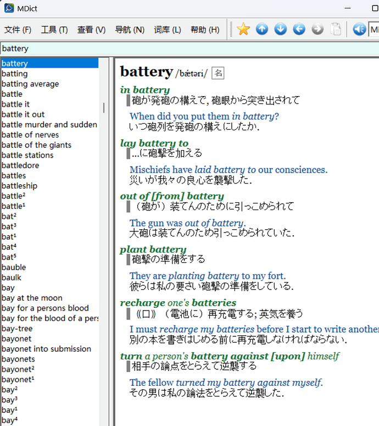Image resolution: width=379 pixels, height=426 pixels.
Task: Select battle it out entry
Action: click(23, 114)
